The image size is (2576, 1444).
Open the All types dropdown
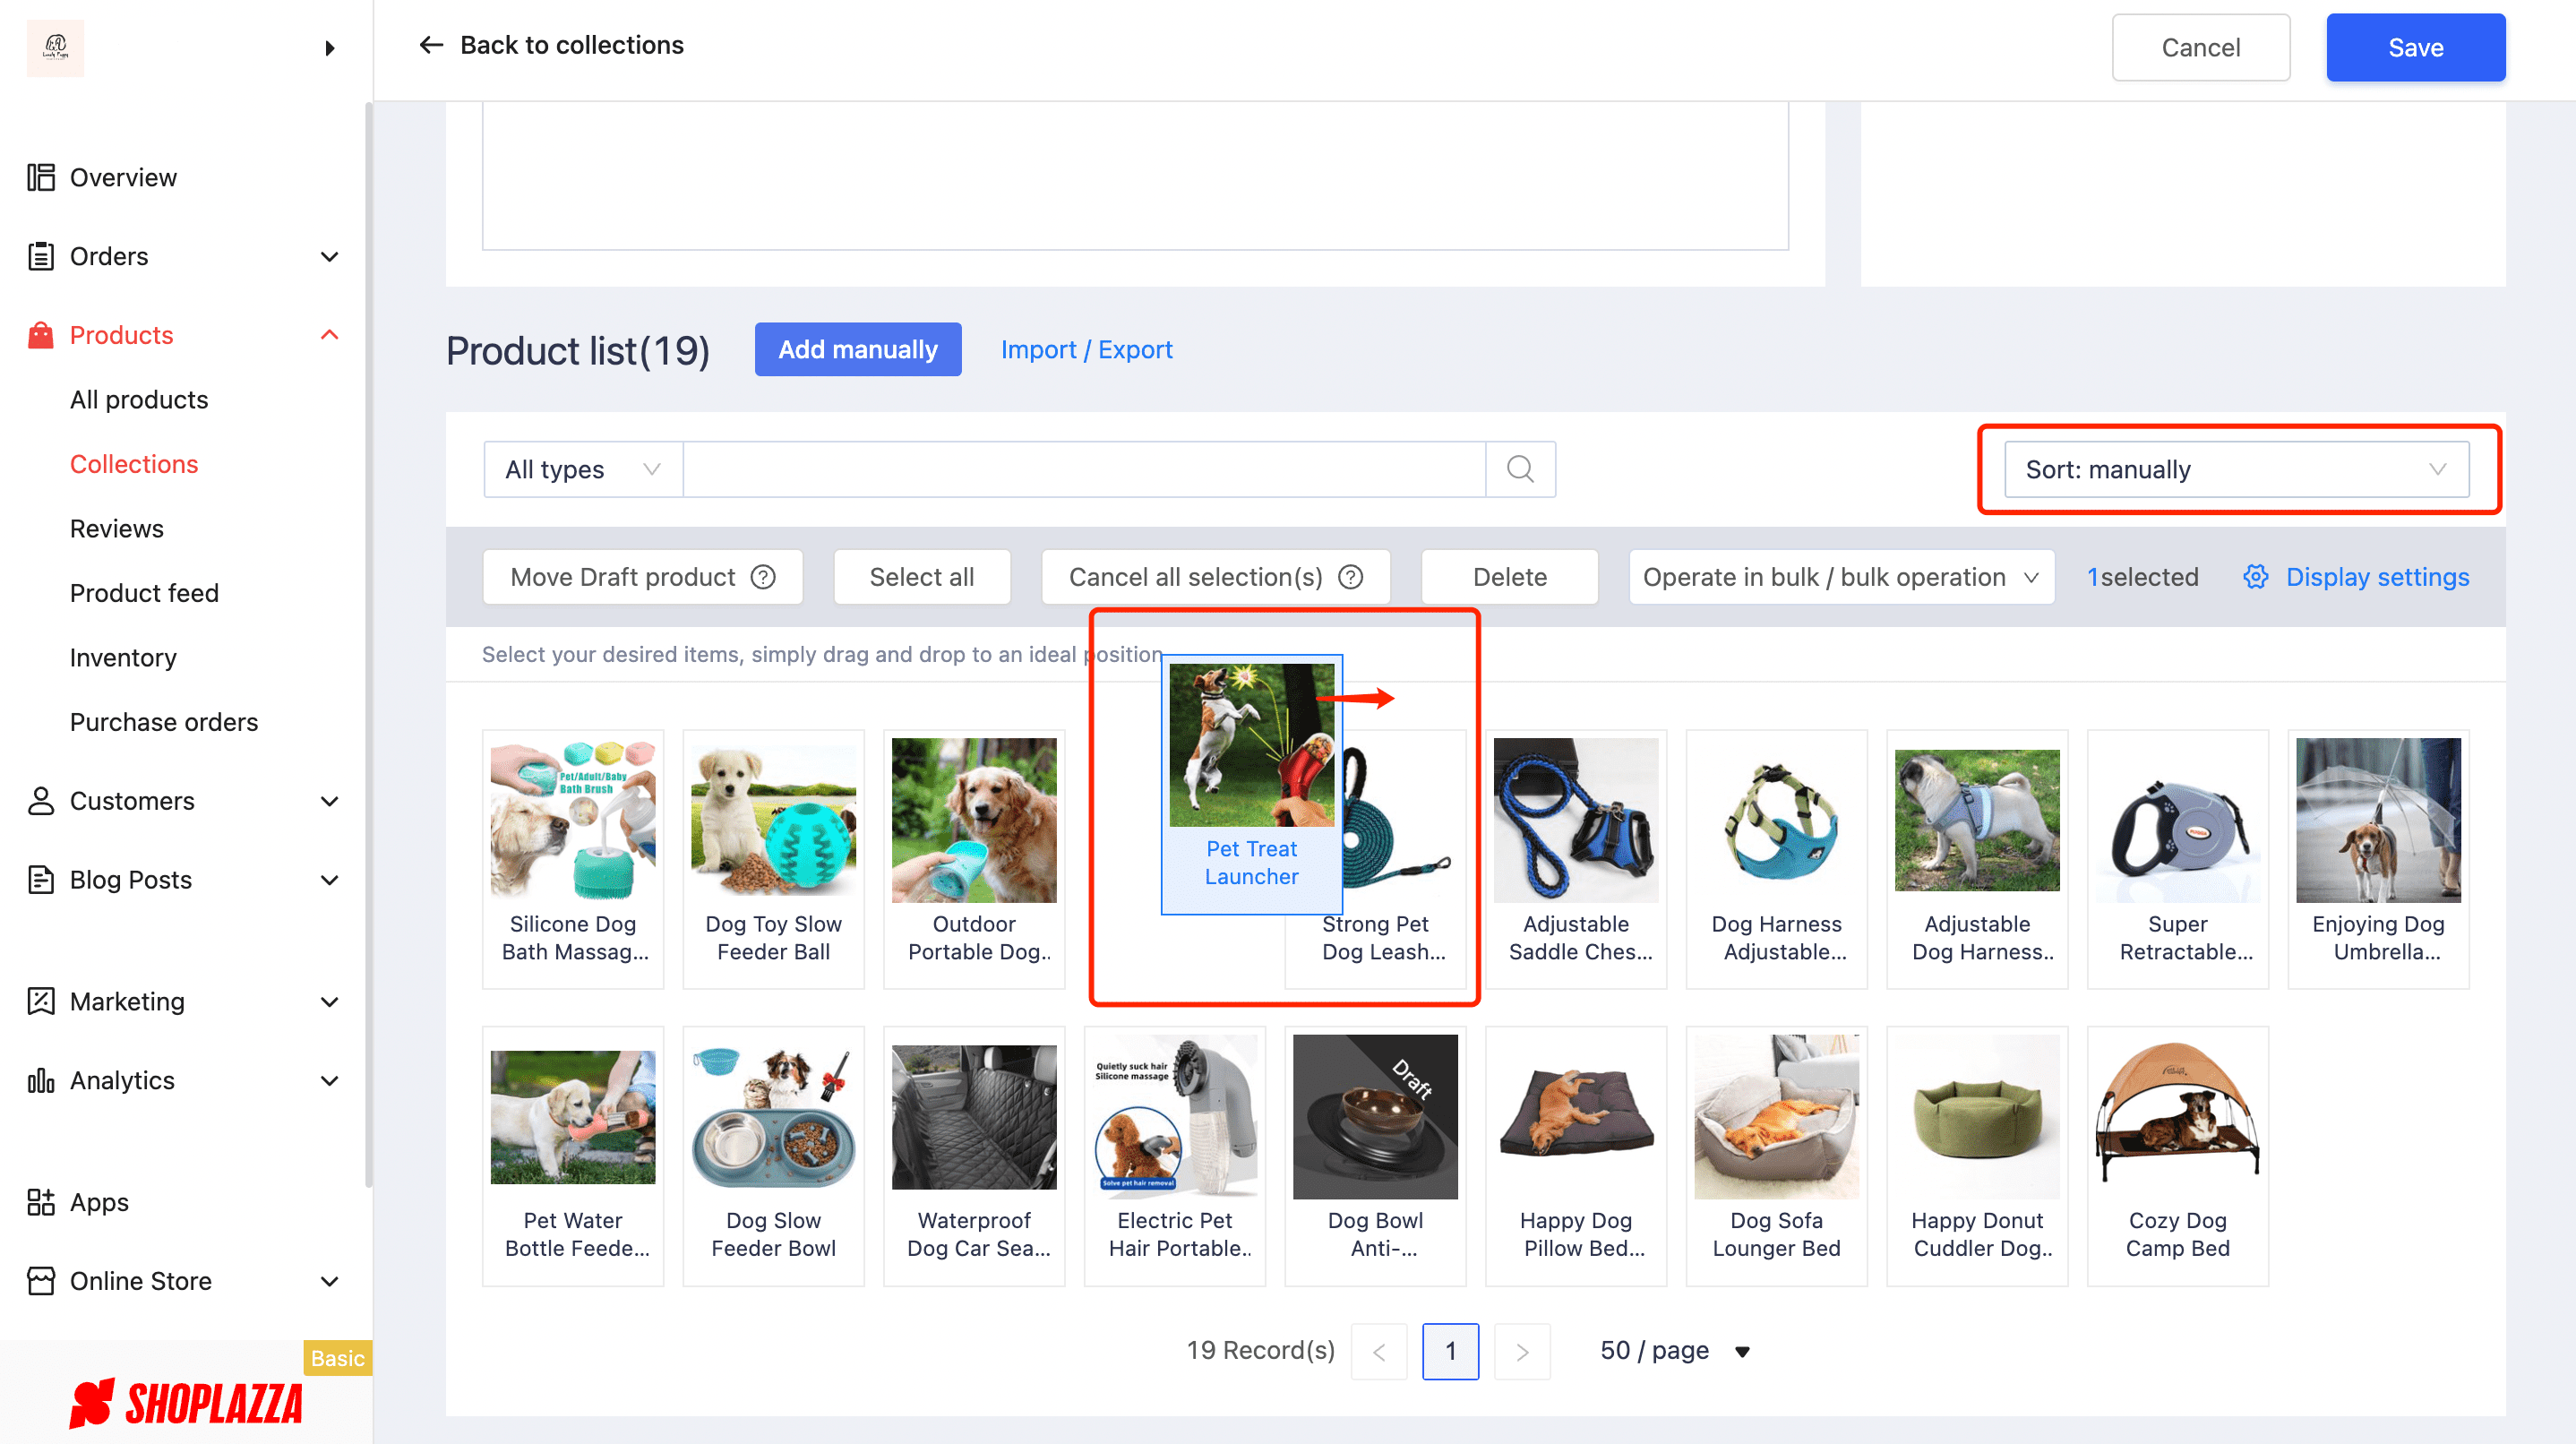click(583, 469)
